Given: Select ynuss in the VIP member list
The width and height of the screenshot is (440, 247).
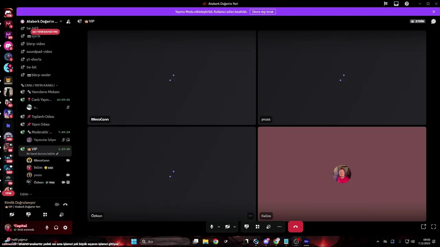Looking at the screenshot, I should click(48, 175).
